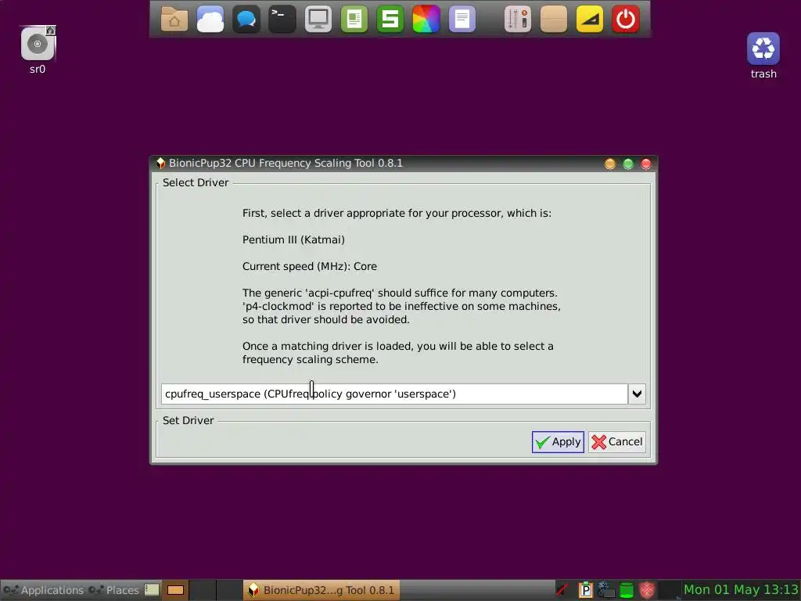
Task: Click the red power shutdown icon
Action: [x=626, y=20]
